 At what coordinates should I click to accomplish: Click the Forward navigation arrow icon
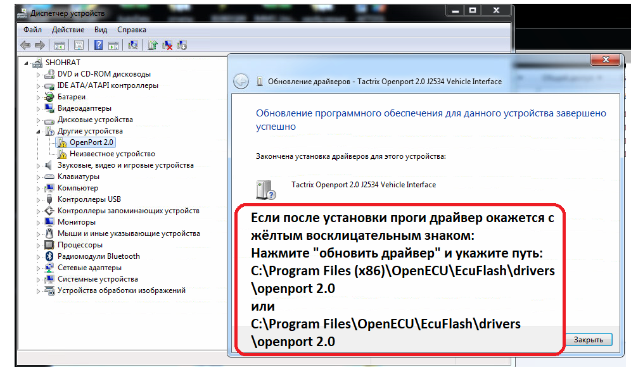41,45
